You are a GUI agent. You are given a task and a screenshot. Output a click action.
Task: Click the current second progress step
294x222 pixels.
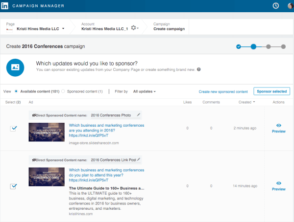pos(253,46)
